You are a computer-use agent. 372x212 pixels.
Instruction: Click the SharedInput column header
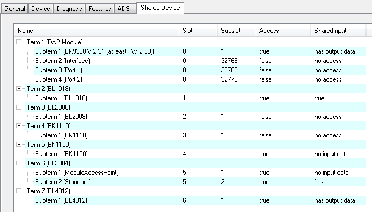point(338,31)
